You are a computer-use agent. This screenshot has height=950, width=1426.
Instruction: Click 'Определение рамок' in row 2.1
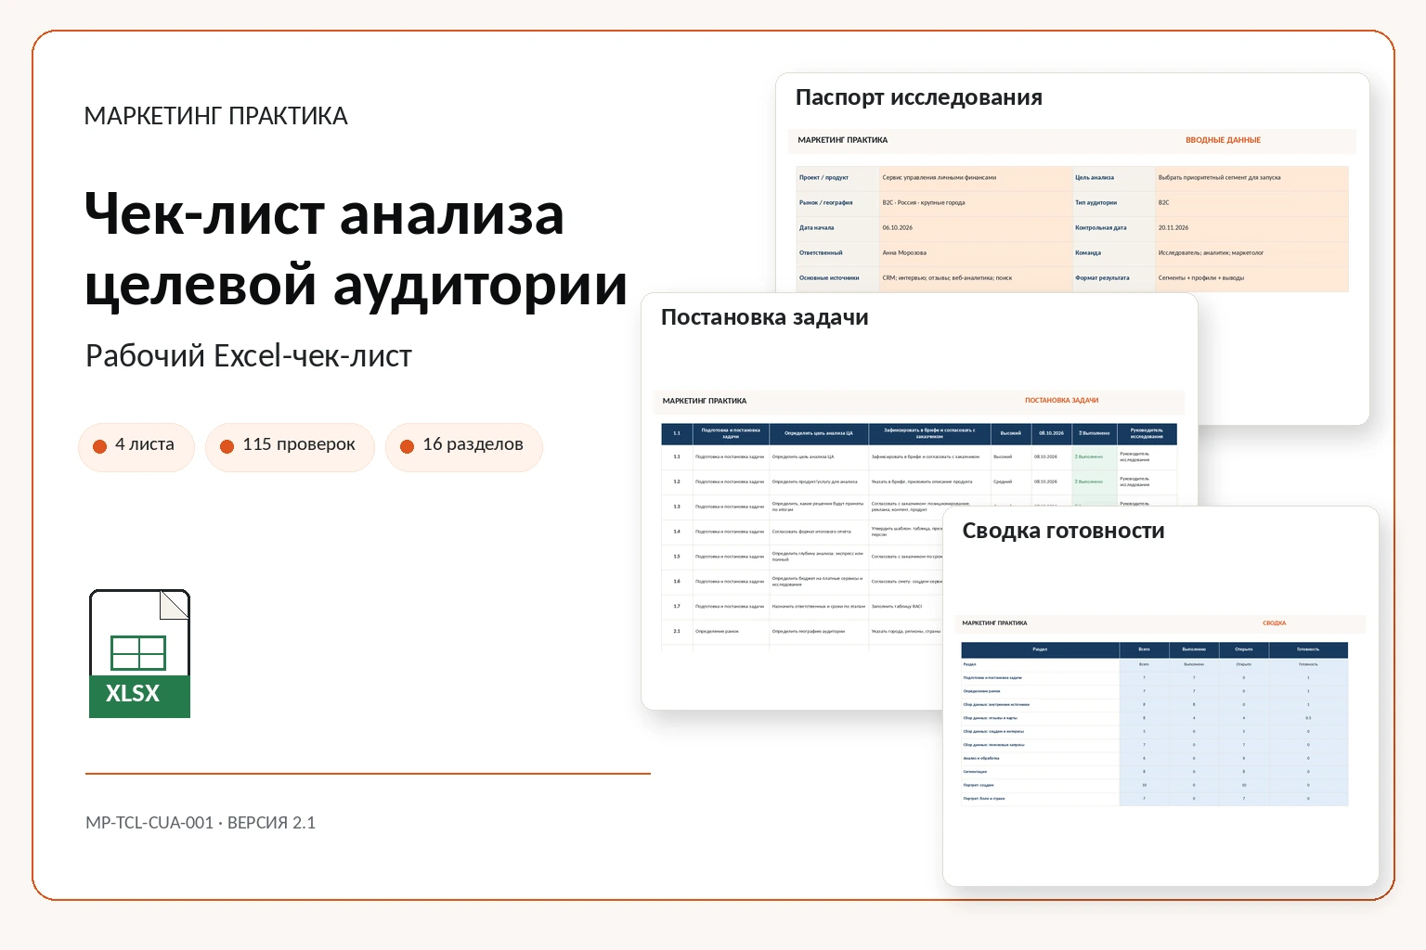tap(717, 631)
